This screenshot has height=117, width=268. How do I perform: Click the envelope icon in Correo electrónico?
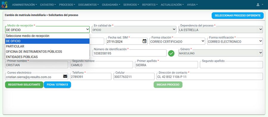click(x=65, y=76)
